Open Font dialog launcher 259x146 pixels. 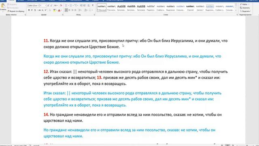pos(63,15)
